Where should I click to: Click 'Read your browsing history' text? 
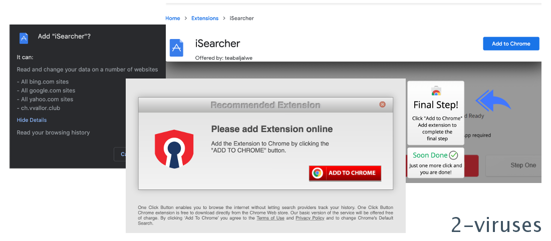[x=53, y=132]
